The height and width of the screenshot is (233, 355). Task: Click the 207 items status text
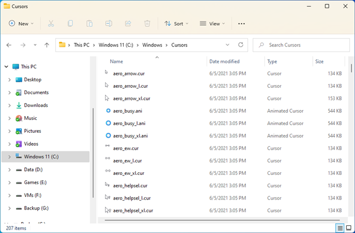tap(16, 228)
